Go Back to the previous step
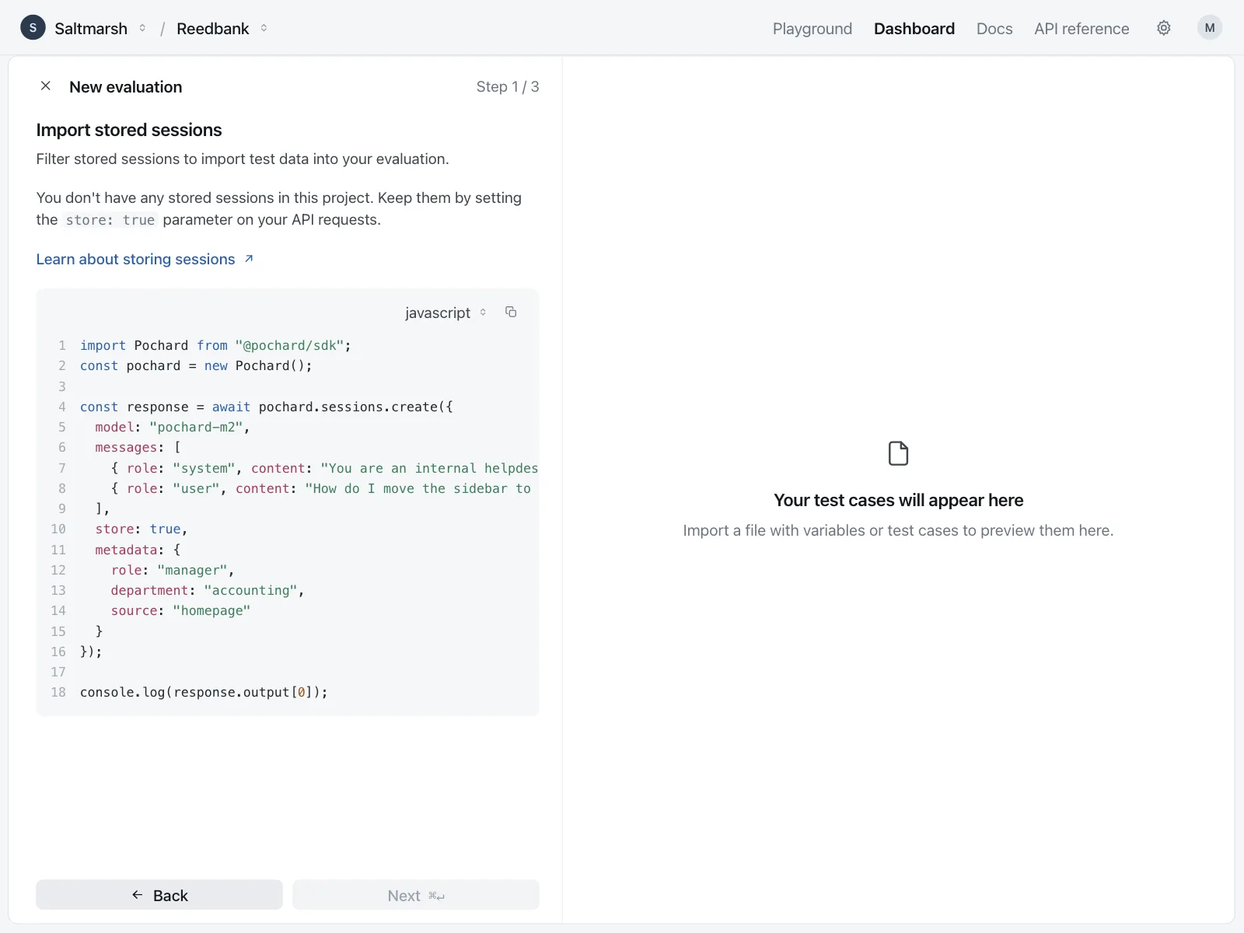 point(159,895)
